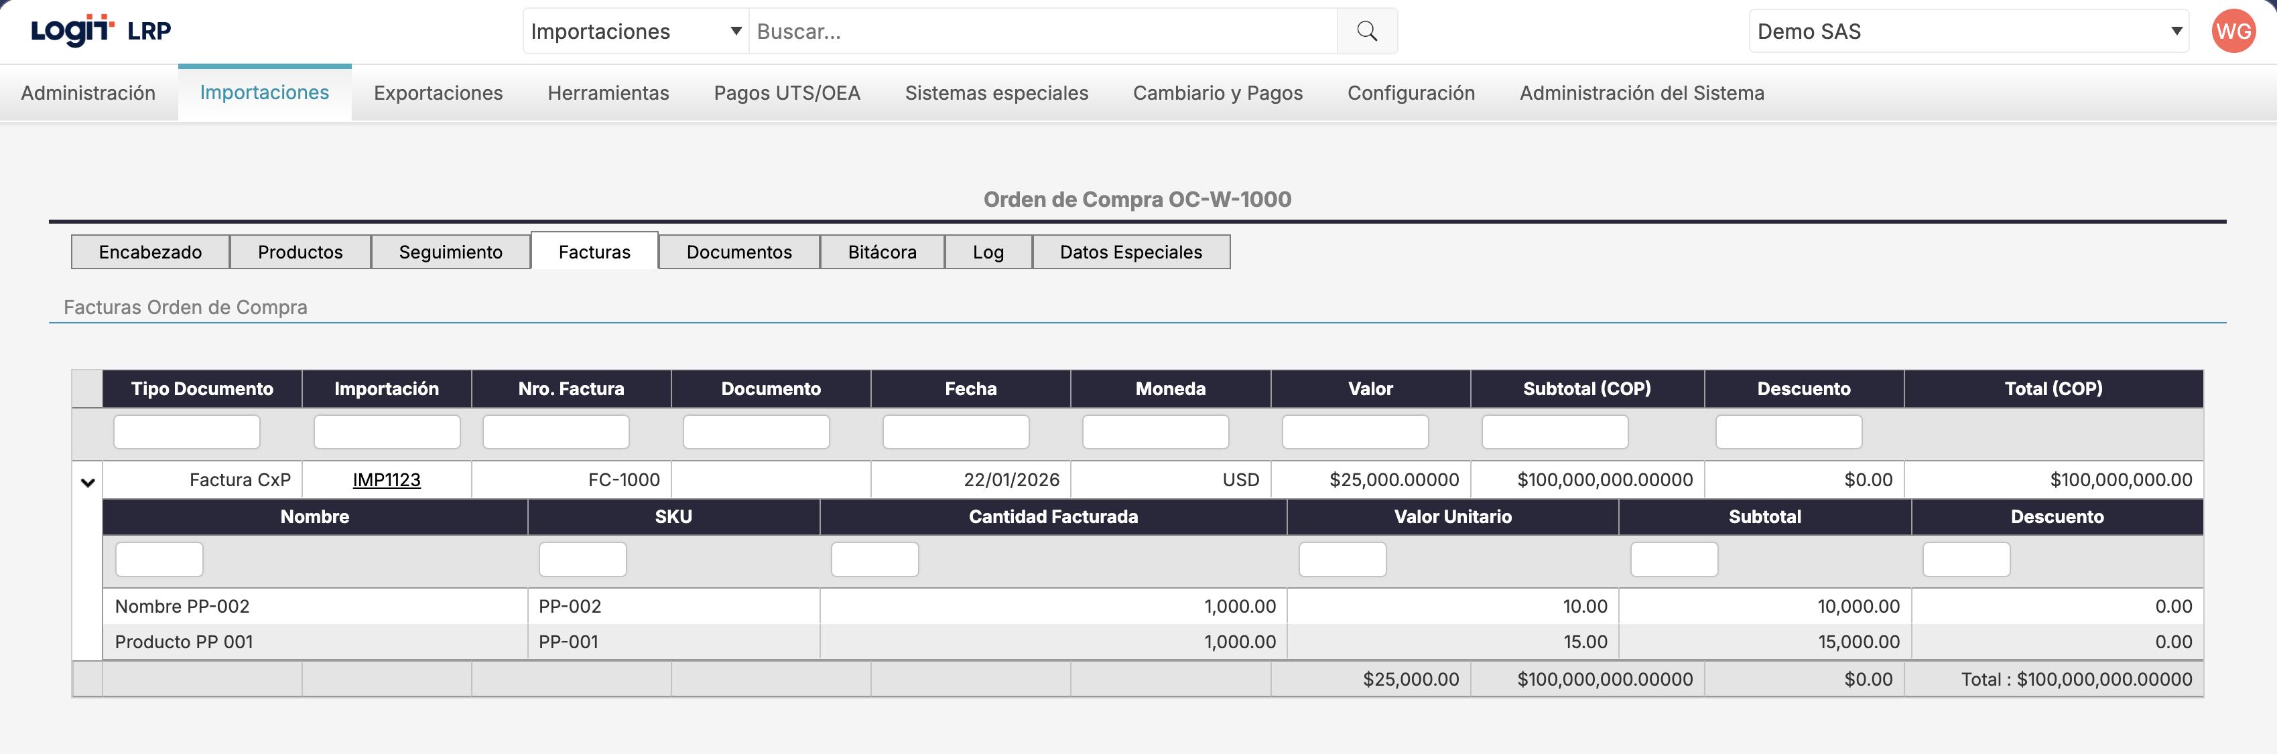Open the Configuración menu
2277x754 pixels.
(x=1411, y=92)
